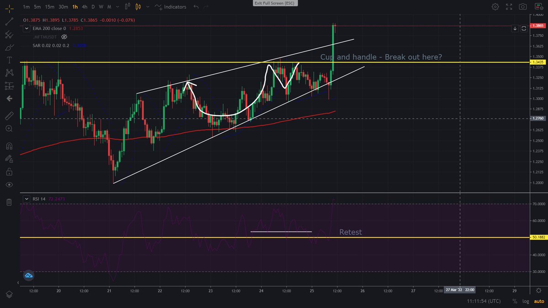Select the text annotation tool
The width and height of the screenshot is (548, 308).
[x=9, y=60]
